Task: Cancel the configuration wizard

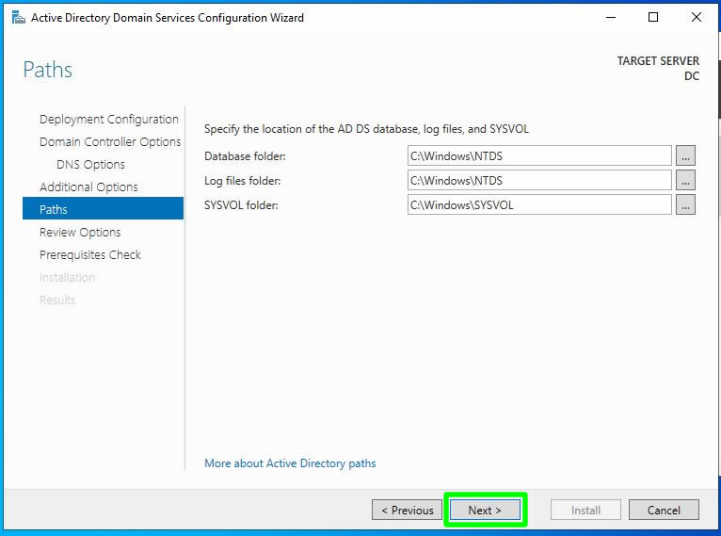Action: 664,510
